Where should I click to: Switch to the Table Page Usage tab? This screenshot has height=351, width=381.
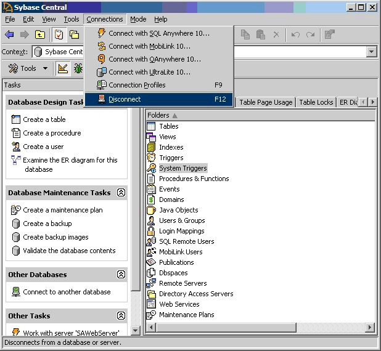pyautogui.click(x=266, y=102)
